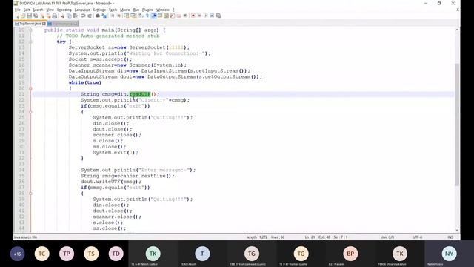Viewport: 474px width, 267px height.
Task: Collapse the while loop fold at line 20
Action: [30, 88]
